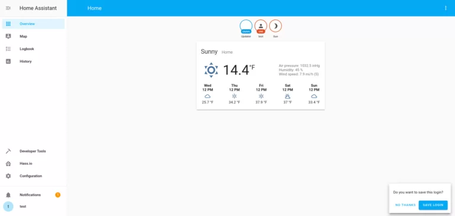The width and height of the screenshot is (455, 216).
Task: Click the Map person-pin icon
Action: point(8,37)
